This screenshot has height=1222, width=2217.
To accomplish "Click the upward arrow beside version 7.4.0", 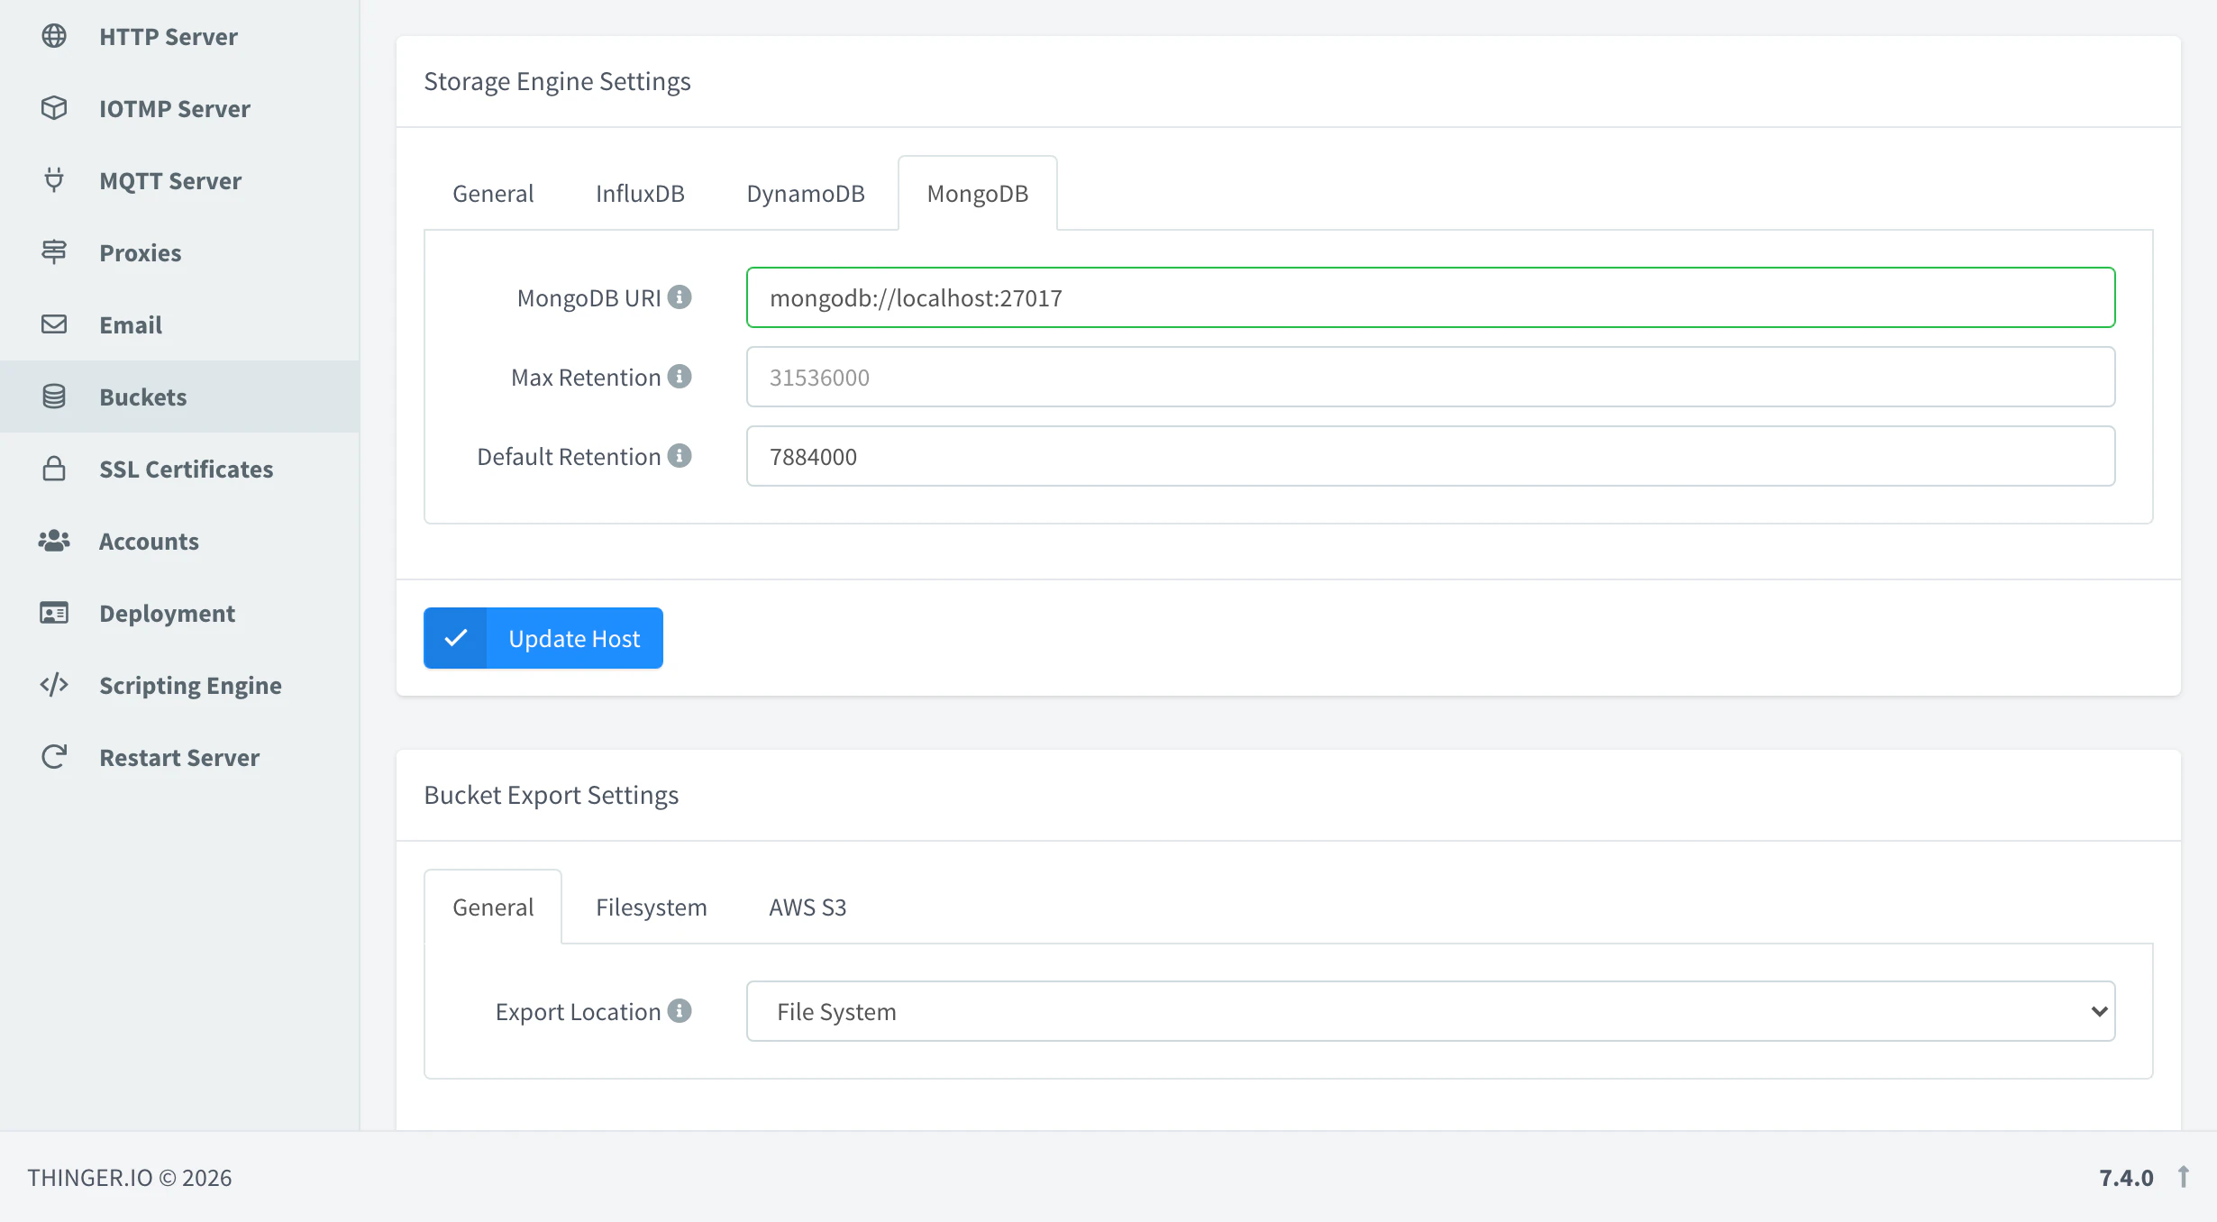I will point(2184,1177).
